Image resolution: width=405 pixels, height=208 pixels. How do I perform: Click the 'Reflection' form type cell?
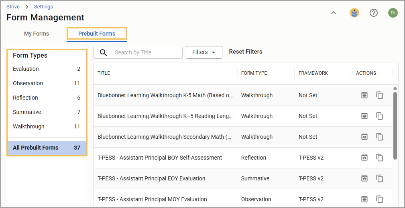[x=254, y=158]
